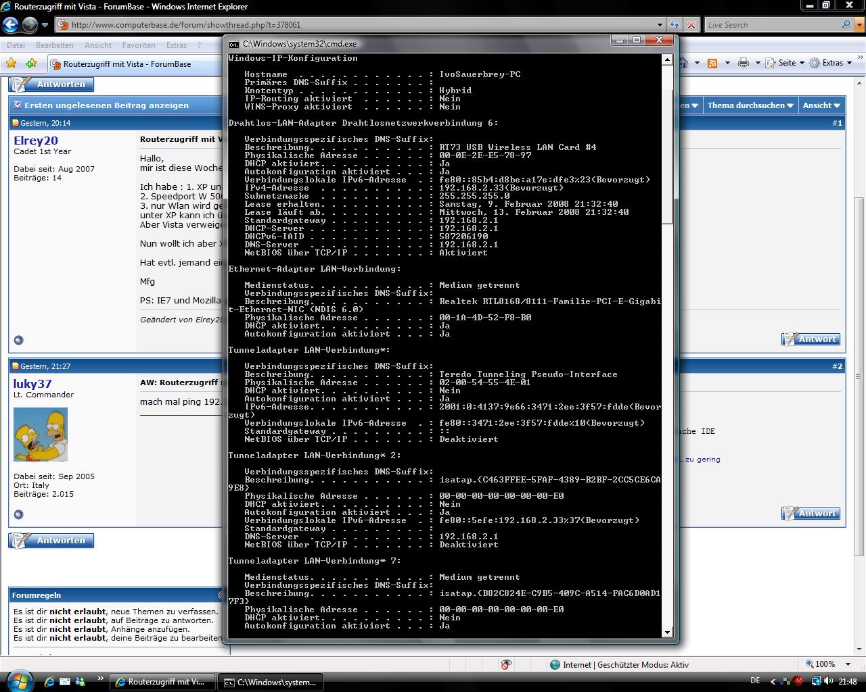Click the printer icon in the IE toolbar
This screenshot has height=692, width=866.
(x=744, y=63)
